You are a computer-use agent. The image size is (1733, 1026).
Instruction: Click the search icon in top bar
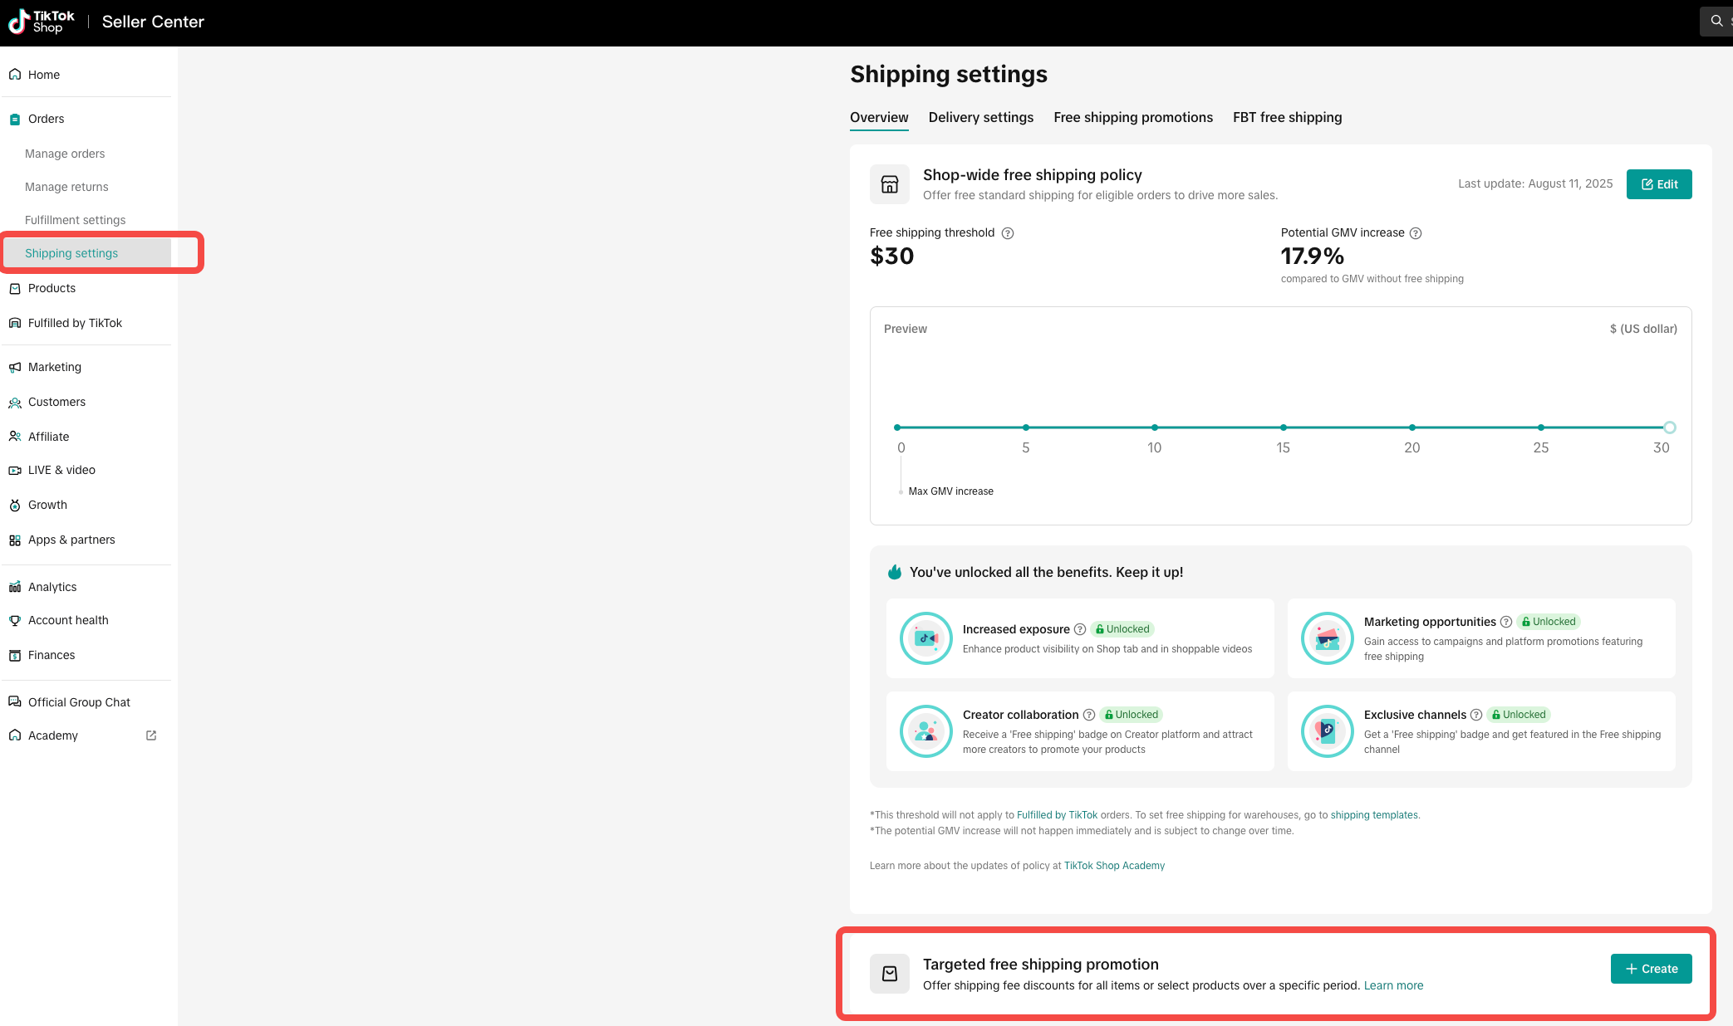coord(1716,22)
